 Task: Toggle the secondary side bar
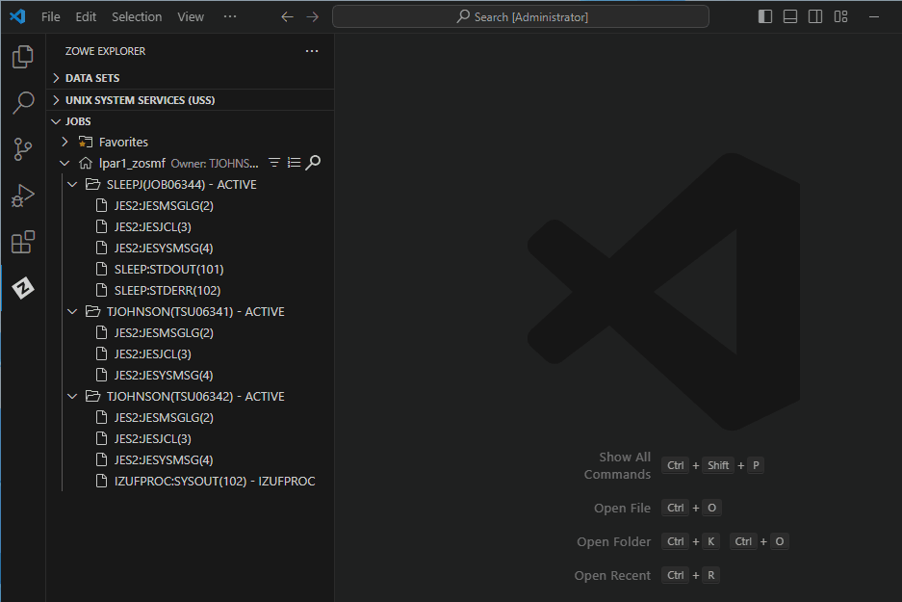(x=815, y=16)
